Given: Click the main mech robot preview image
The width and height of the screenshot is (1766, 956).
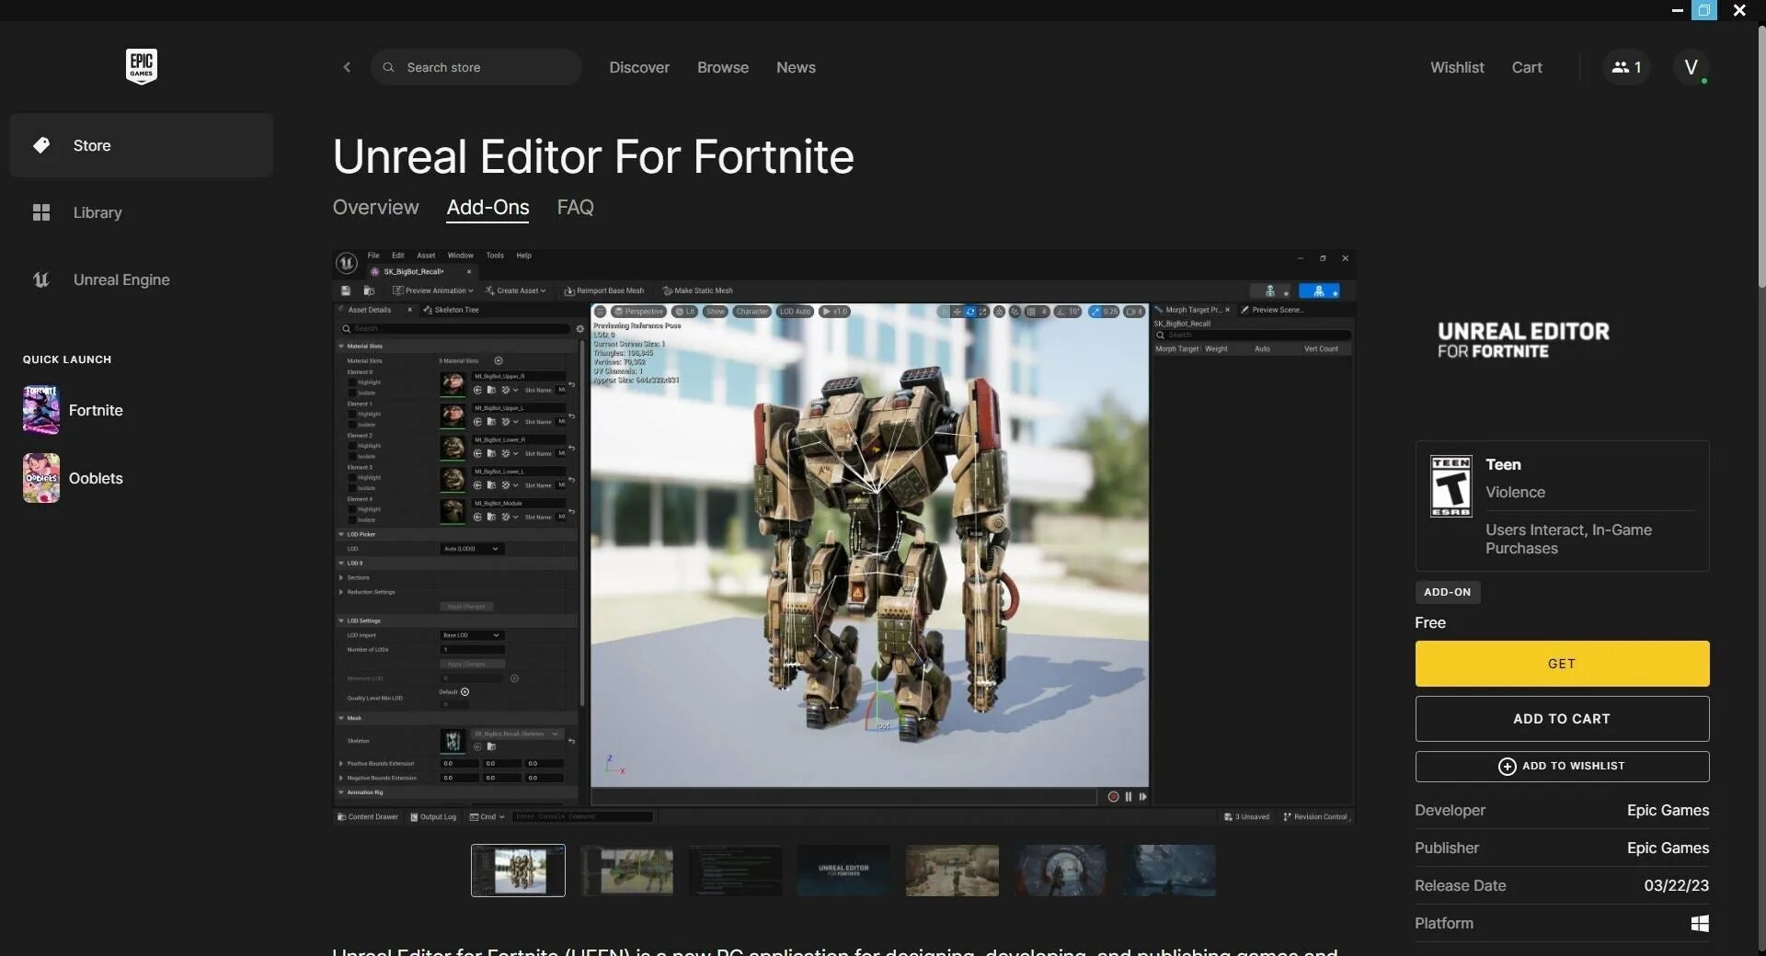Looking at the screenshot, I should click(843, 537).
